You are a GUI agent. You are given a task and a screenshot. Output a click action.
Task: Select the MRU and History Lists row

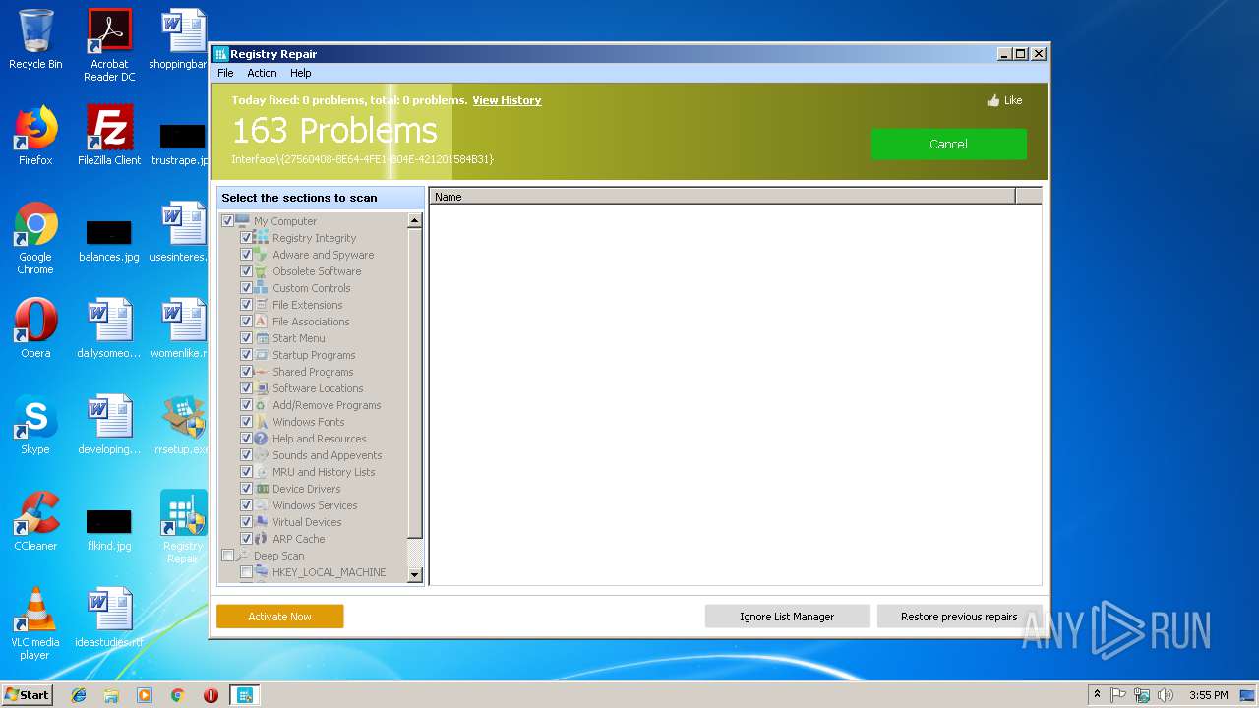tap(324, 472)
